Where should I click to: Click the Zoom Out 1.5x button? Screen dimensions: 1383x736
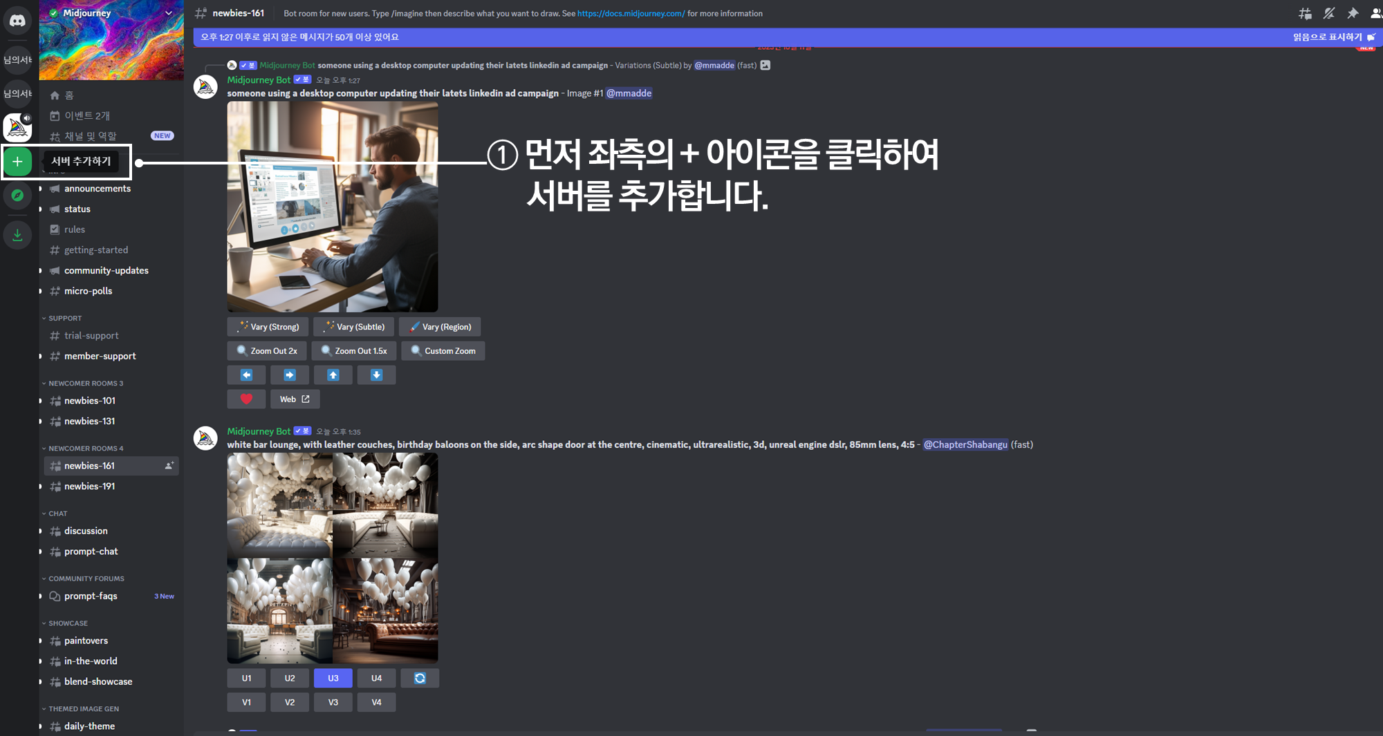click(x=354, y=351)
